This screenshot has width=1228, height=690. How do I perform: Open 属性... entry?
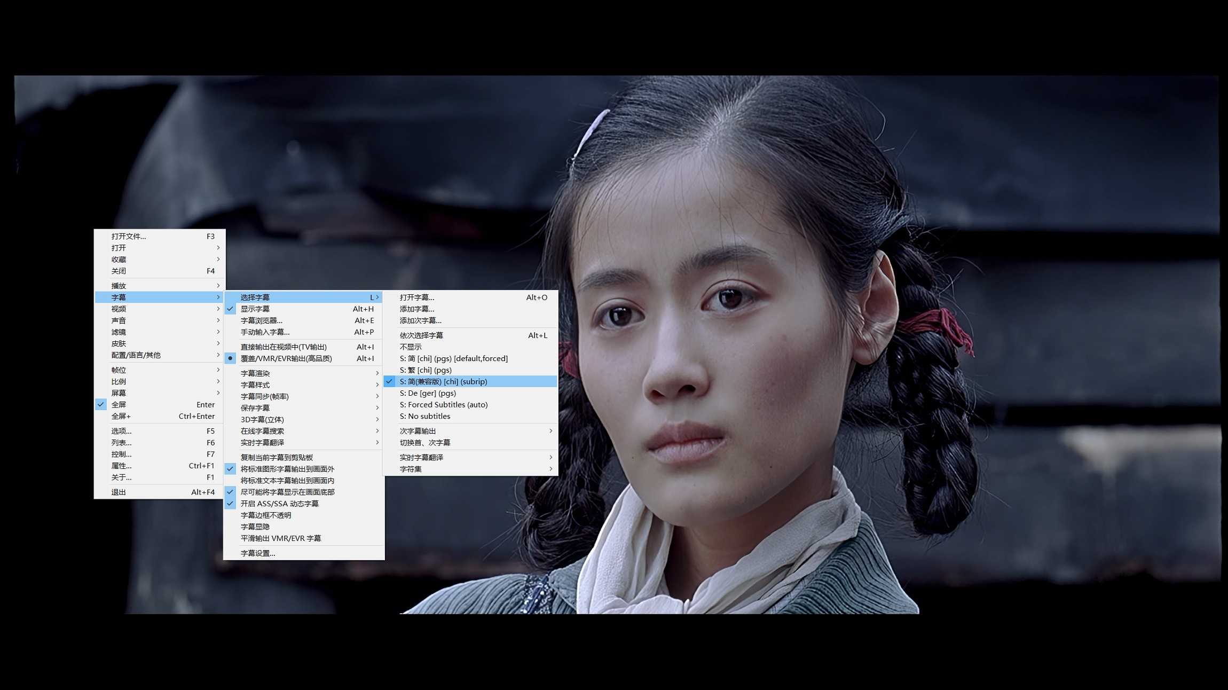160,466
